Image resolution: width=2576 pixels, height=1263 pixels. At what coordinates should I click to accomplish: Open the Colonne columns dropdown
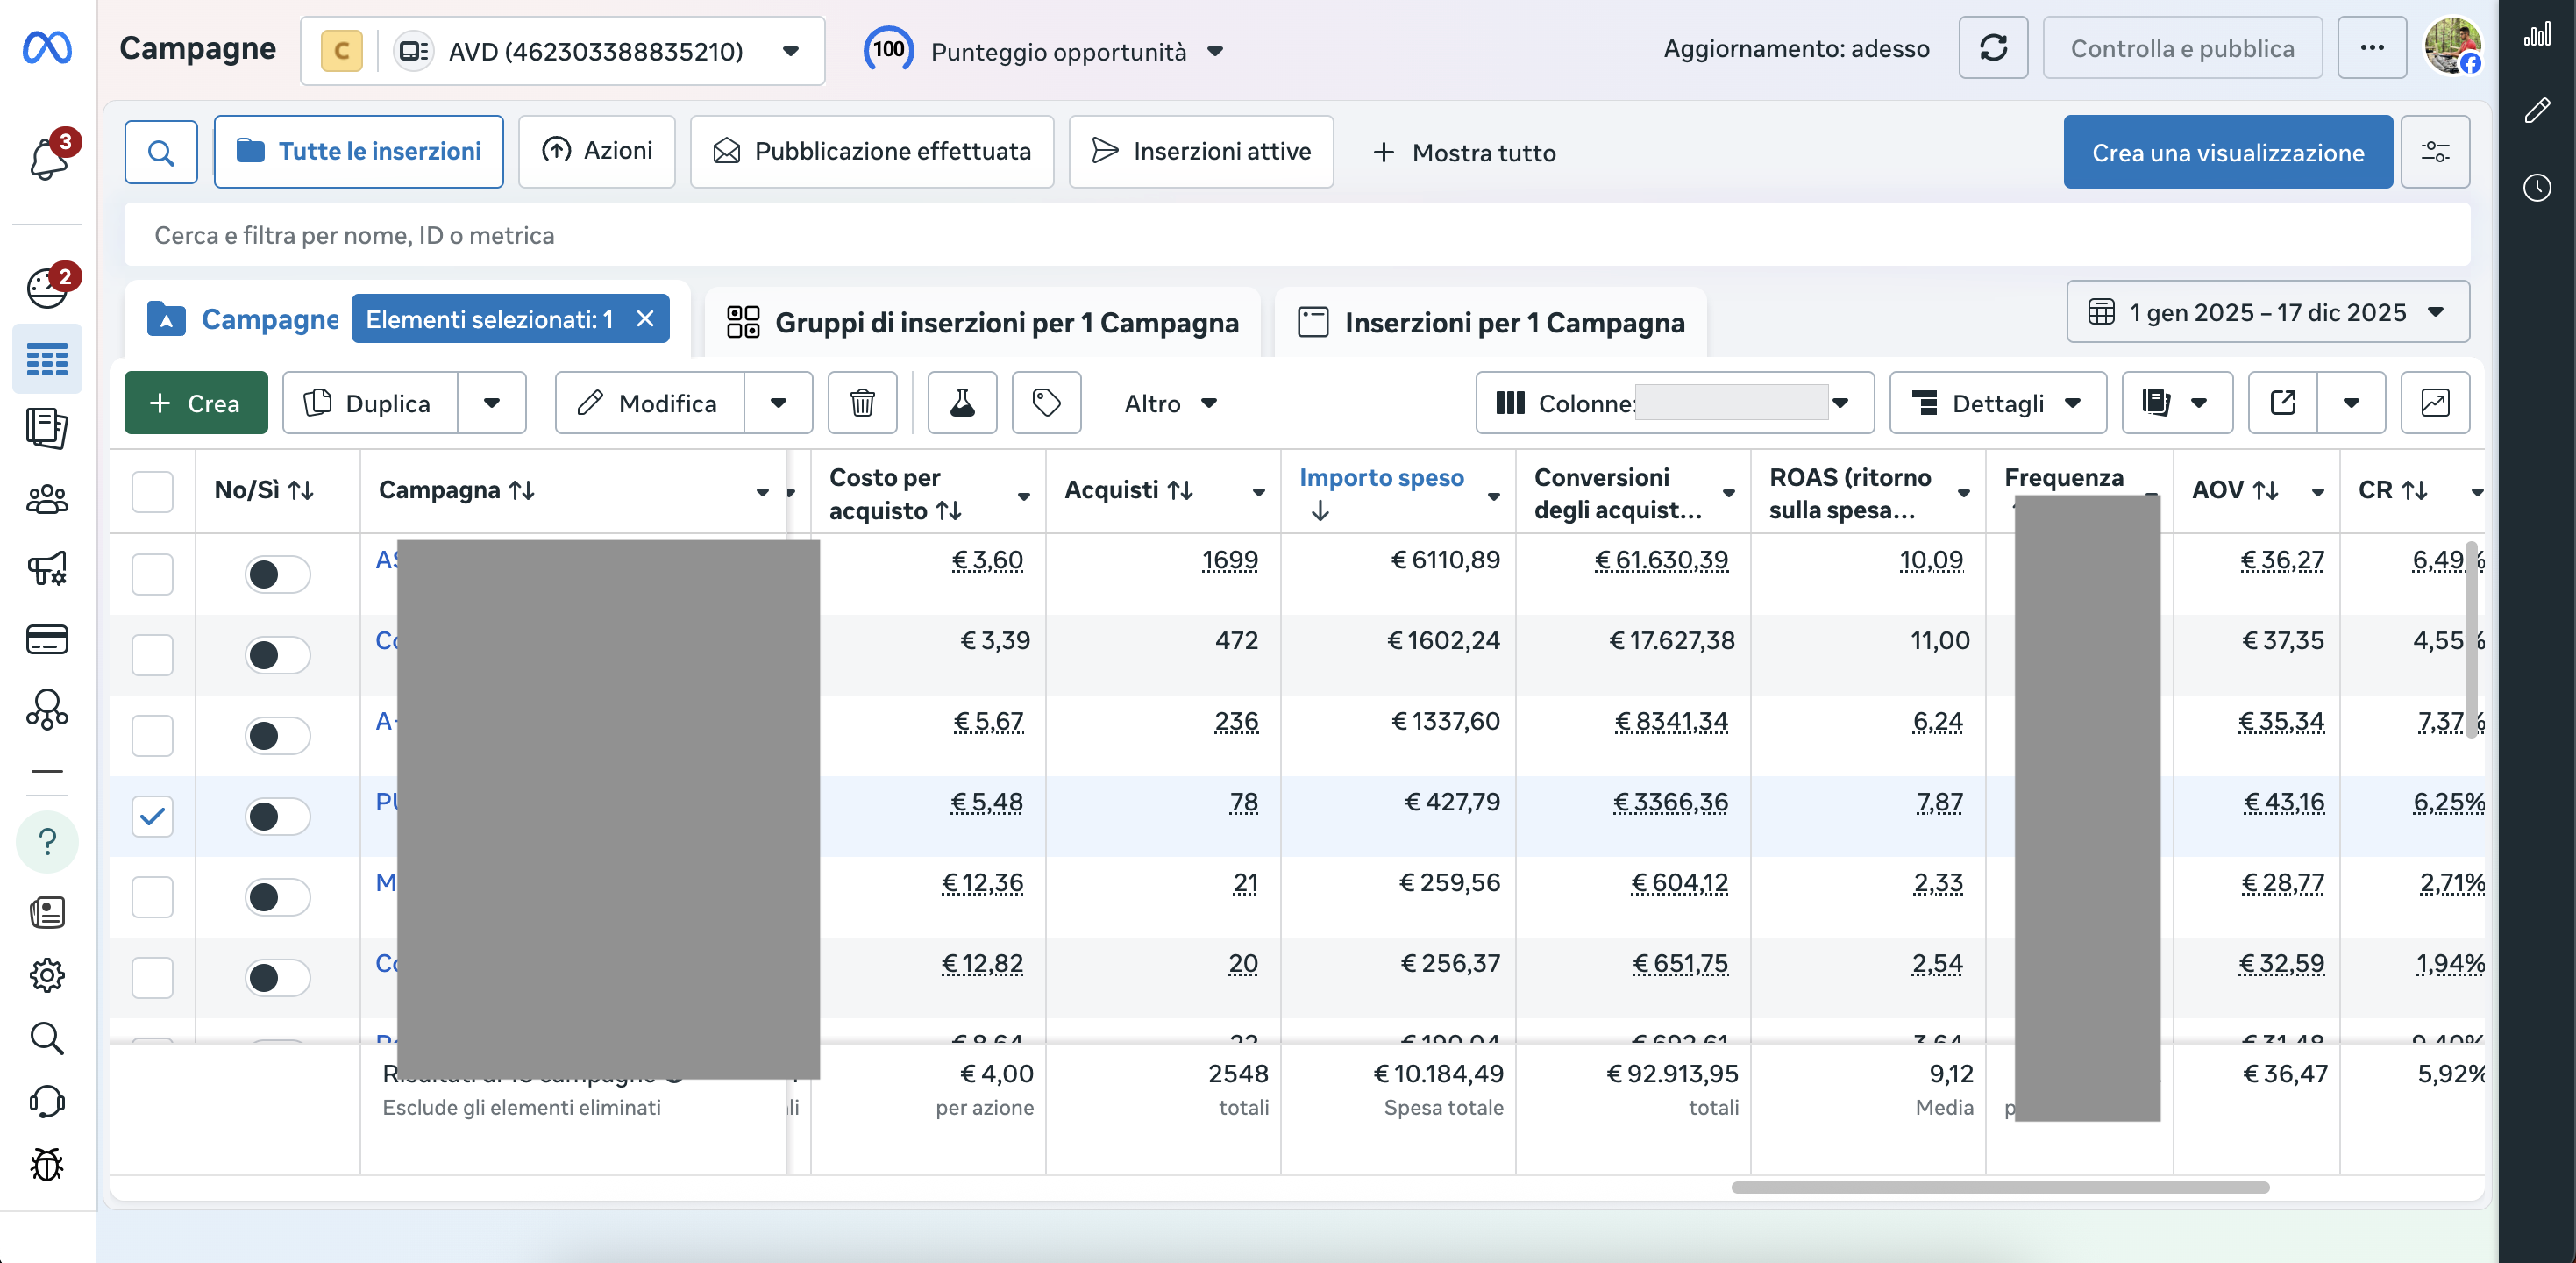click(1674, 403)
